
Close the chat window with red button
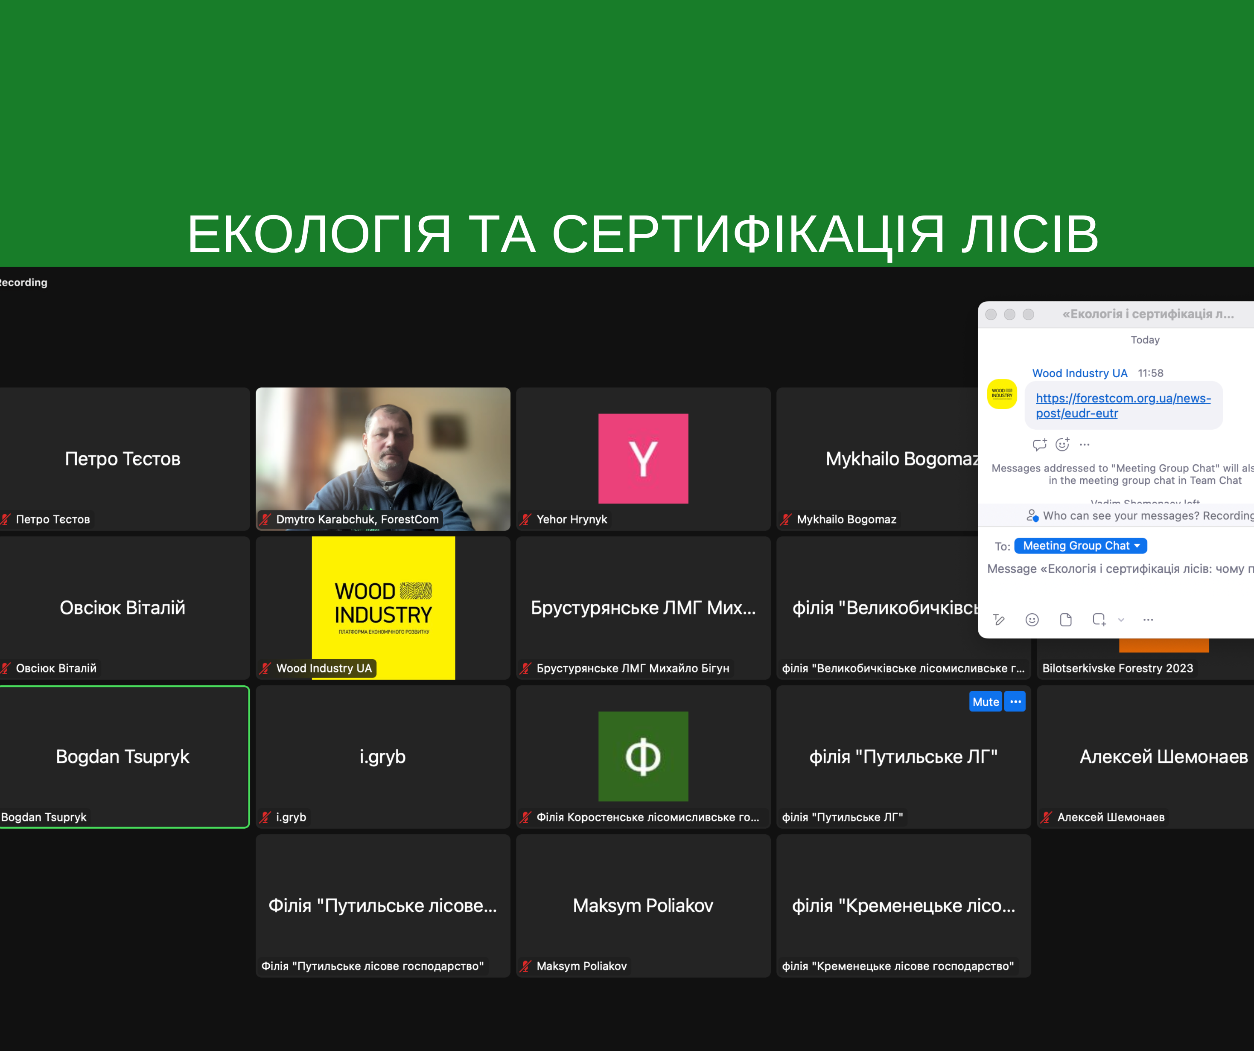[991, 314]
